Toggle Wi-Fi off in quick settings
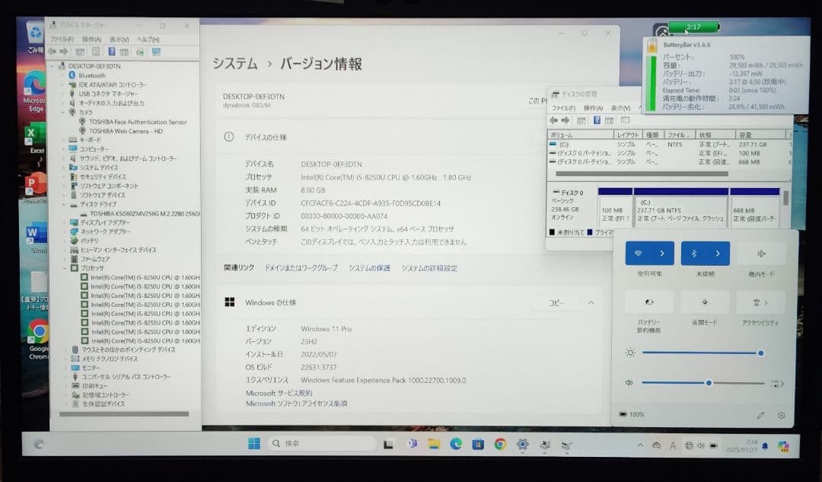Screen dimensions: 822x482 638,253
